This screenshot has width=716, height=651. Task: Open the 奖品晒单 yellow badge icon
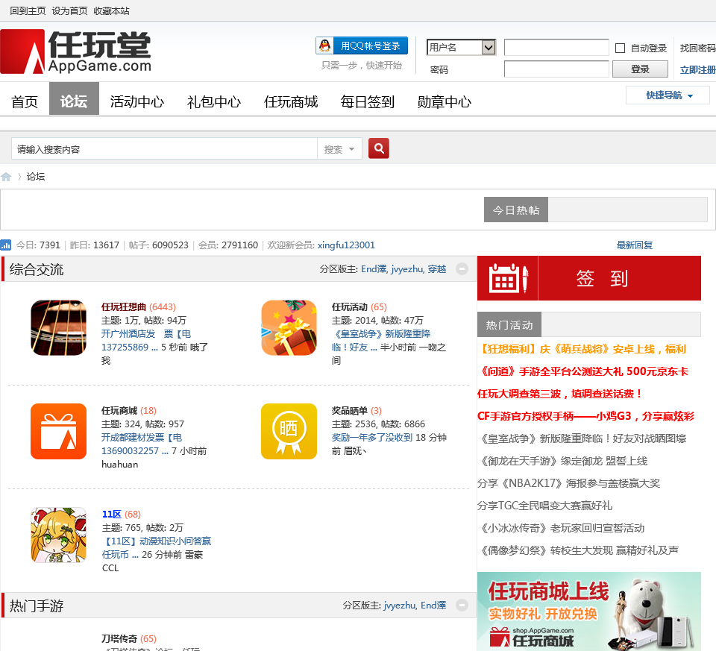pyautogui.click(x=289, y=432)
